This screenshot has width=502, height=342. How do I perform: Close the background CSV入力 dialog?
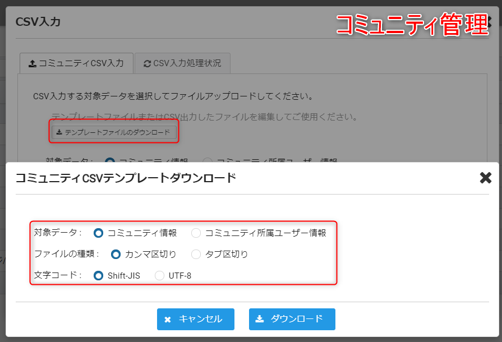coord(489,21)
